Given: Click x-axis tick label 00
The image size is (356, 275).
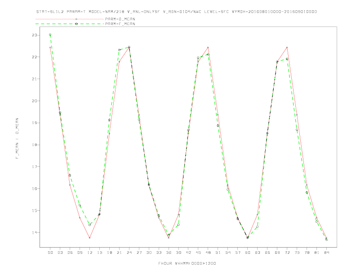Looking at the screenshot, I should click(50, 253).
